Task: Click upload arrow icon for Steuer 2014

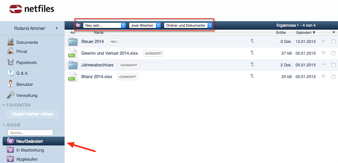Action: pos(252,41)
